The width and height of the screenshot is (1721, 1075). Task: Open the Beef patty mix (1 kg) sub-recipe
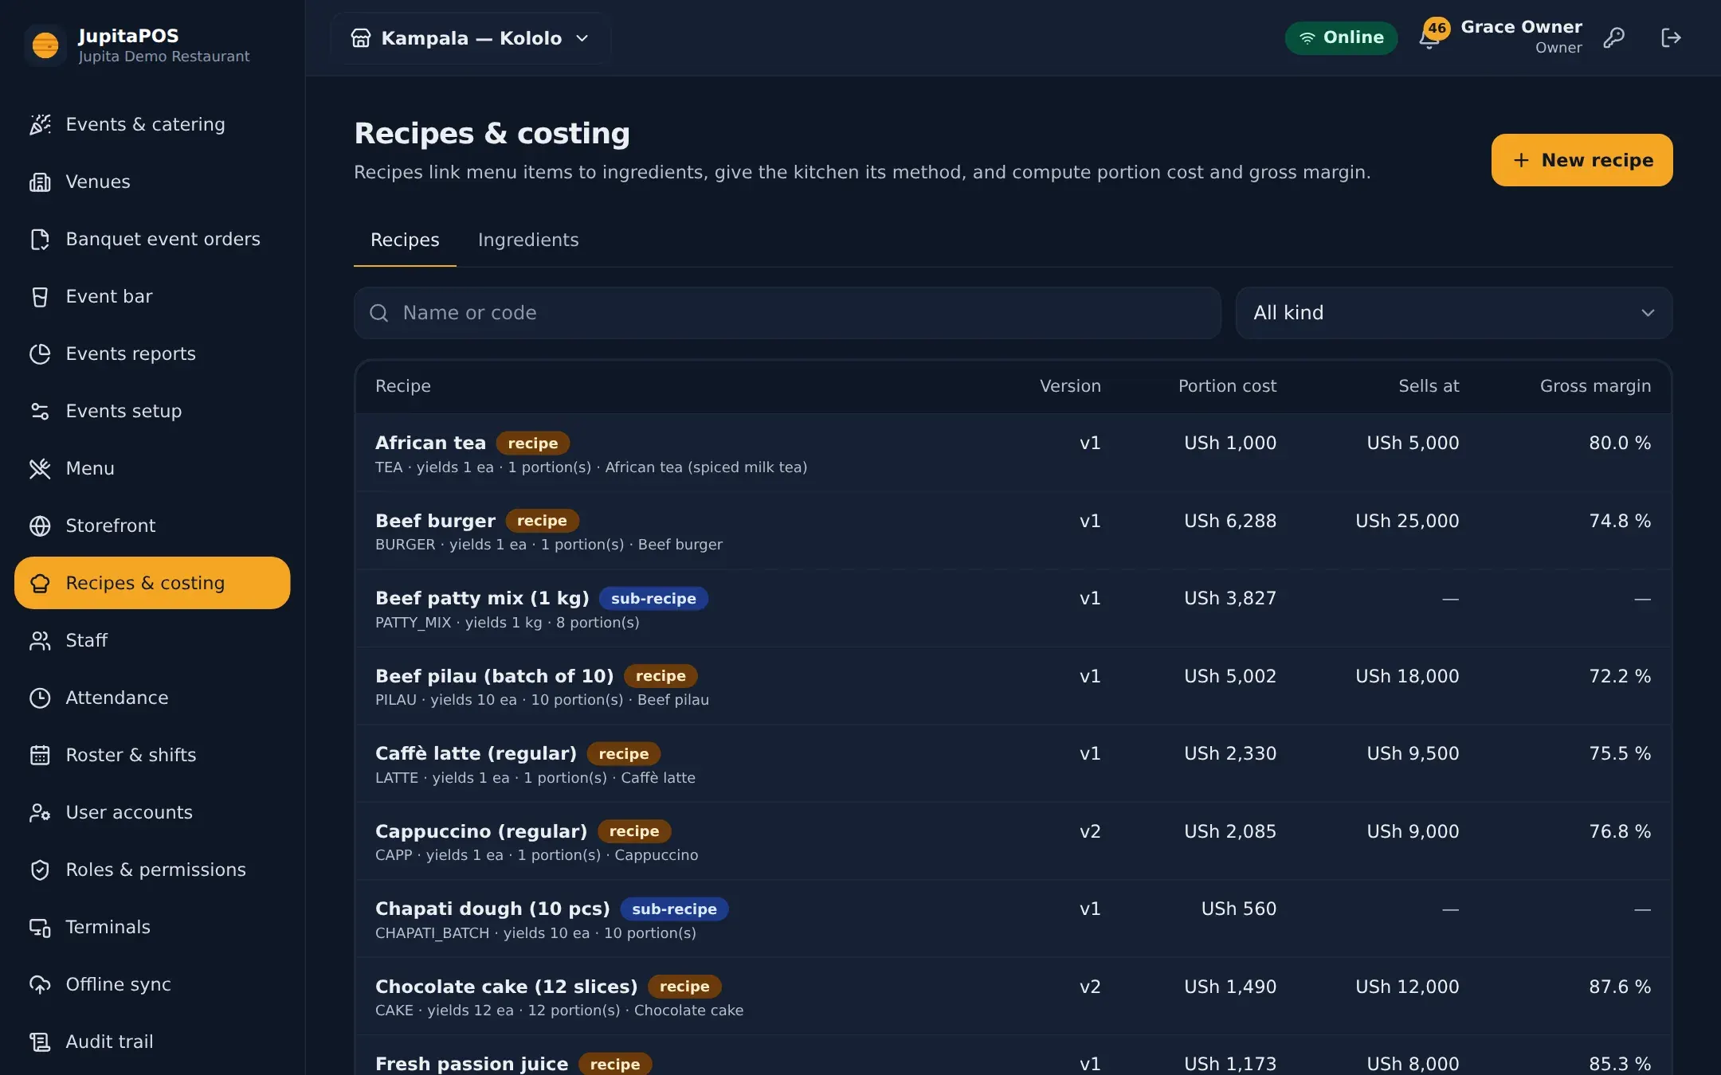(x=1013, y=608)
